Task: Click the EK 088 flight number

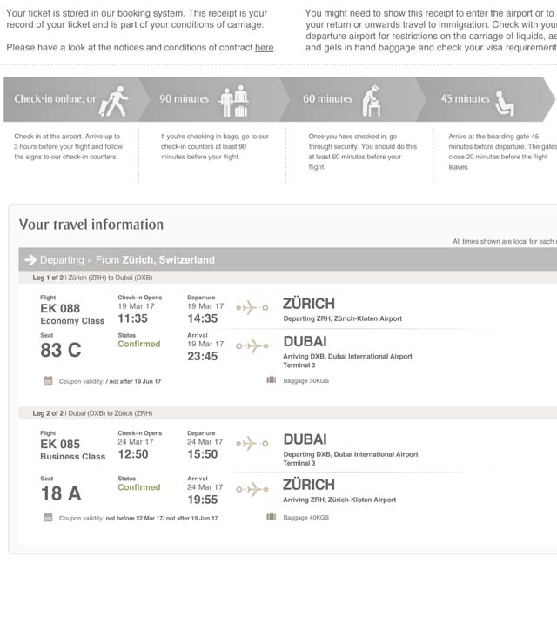Action: point(60,308)
